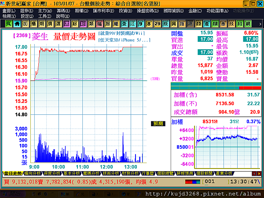Viewport: 264px width, 198px height.
Task: Click the green 網 toolbar icon
Action: pyautogui.click(x=248, y=24)
